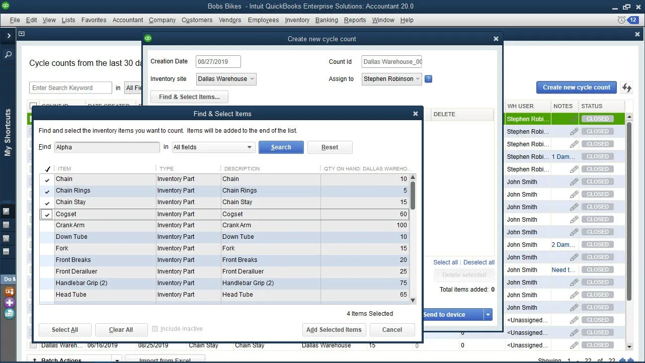The image size is (645, 363).
Task: Click the Add Selected Items button
Action: click(x=334, y=330)
